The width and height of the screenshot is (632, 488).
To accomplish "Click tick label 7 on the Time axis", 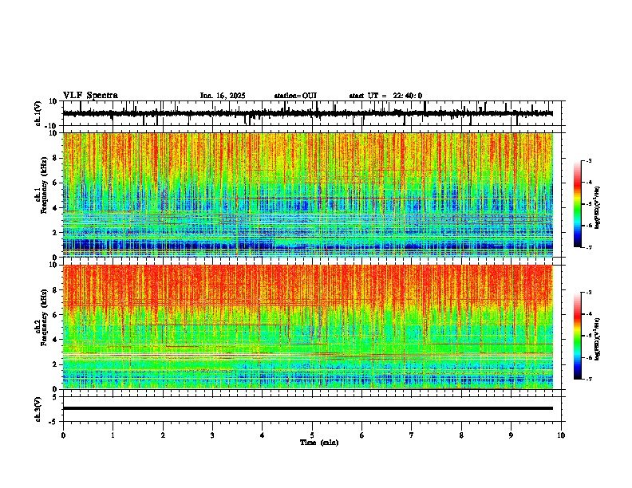I will click(412, 435).
